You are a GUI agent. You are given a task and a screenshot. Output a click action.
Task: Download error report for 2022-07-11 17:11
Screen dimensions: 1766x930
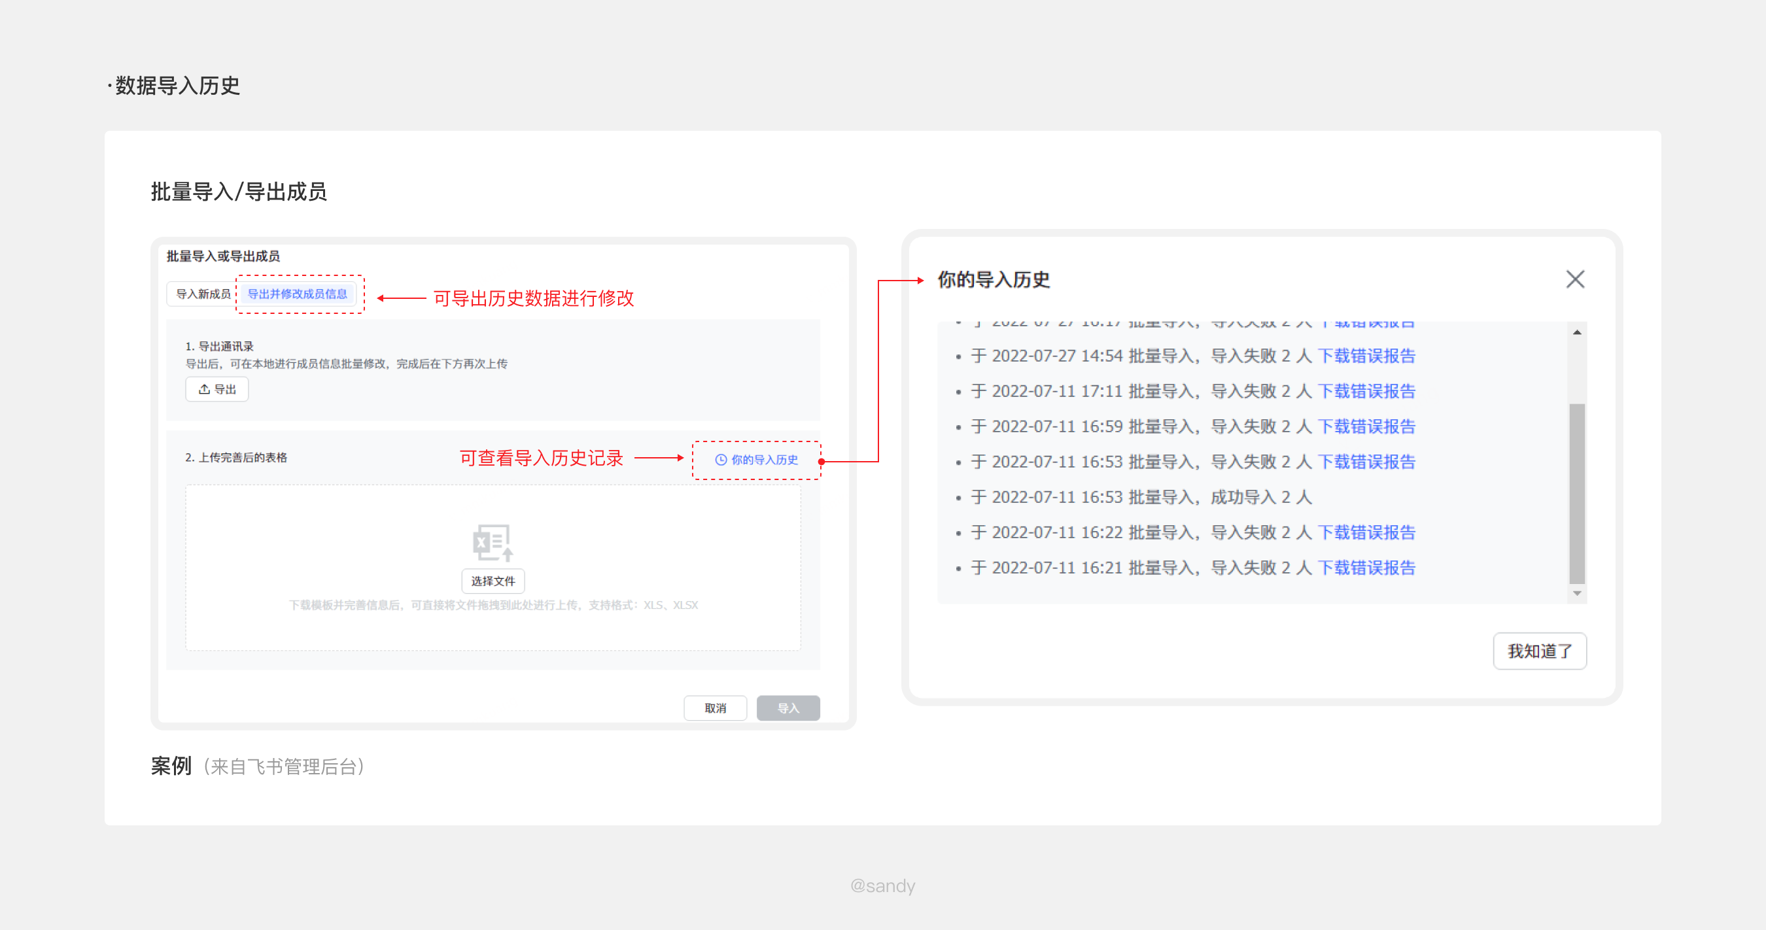1366,391
